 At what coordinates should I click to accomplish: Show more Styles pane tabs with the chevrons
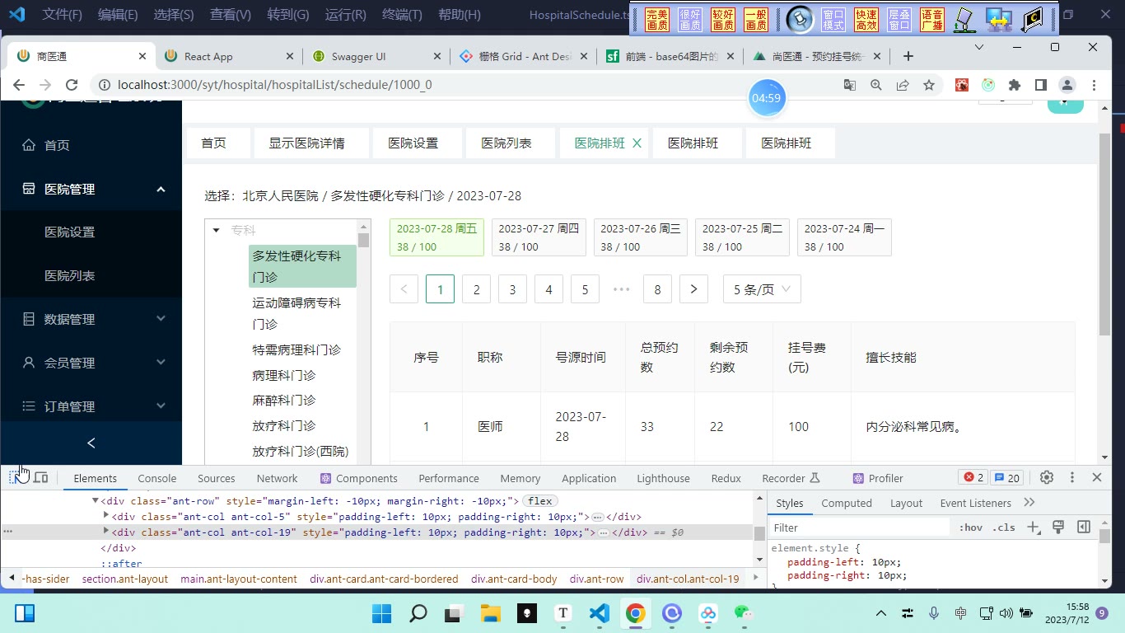tap(1029, 503)
